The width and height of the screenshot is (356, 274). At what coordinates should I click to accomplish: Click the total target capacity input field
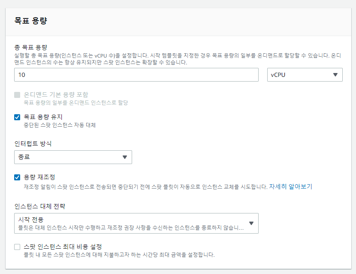click(x=136, y=75)
